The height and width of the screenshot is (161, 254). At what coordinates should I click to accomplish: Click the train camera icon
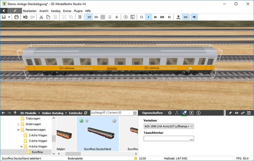[110, 17]
